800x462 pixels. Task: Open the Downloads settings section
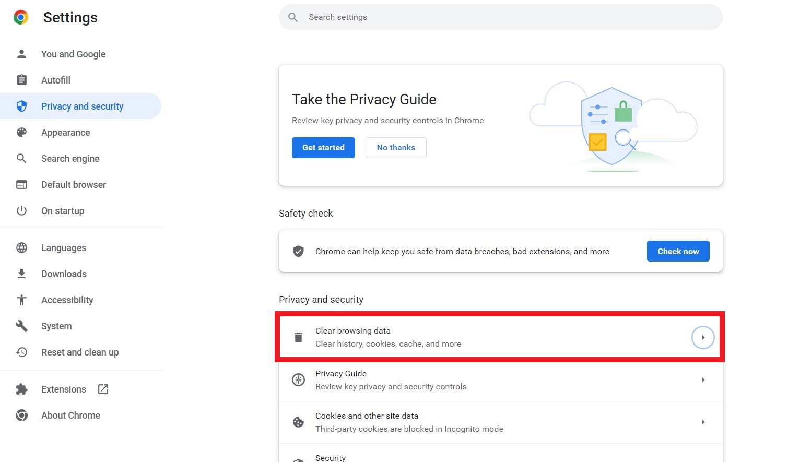click(x=64, y=274)
